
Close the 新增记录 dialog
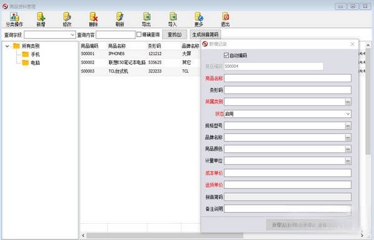[x=353, y=44]
